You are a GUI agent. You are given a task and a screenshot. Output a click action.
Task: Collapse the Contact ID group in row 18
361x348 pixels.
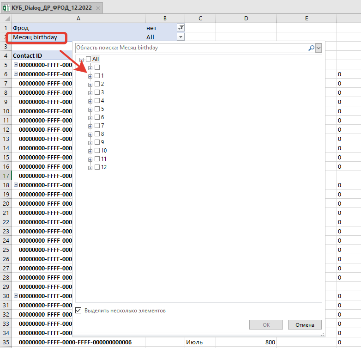pyautogui.click(x=16, y=185)
